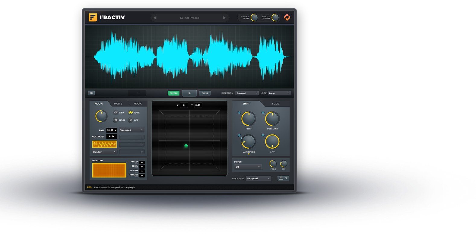Screen dimensions: 476x234
Task: Click the green XY pad puck
Action: tap(186, 146)
